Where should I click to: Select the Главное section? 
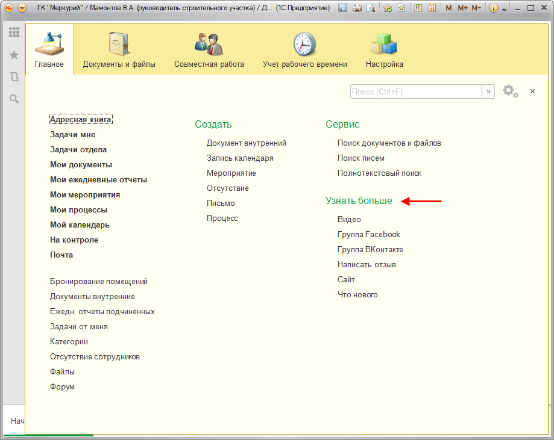[49, 49]
